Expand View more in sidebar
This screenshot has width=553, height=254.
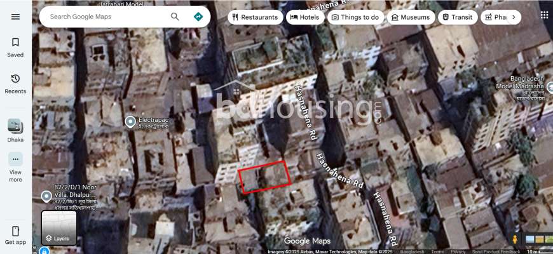(x=15, y=166)
